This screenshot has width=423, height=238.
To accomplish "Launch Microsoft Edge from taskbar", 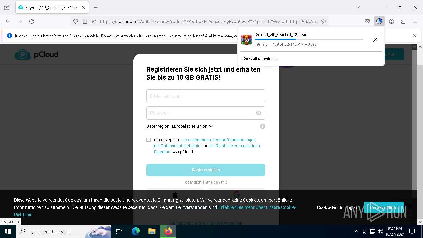I will (136, 231).
